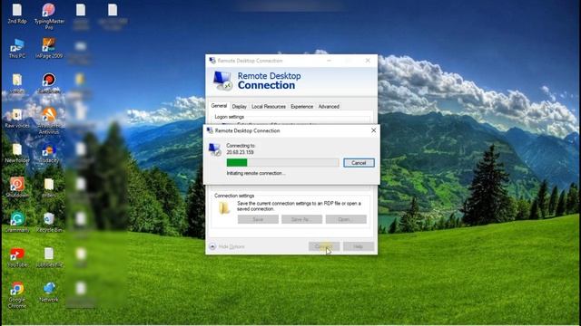The height and width of the screenshot is (326, 581).
Task: Switch to the Display tab
Action: tap(239, 107)
